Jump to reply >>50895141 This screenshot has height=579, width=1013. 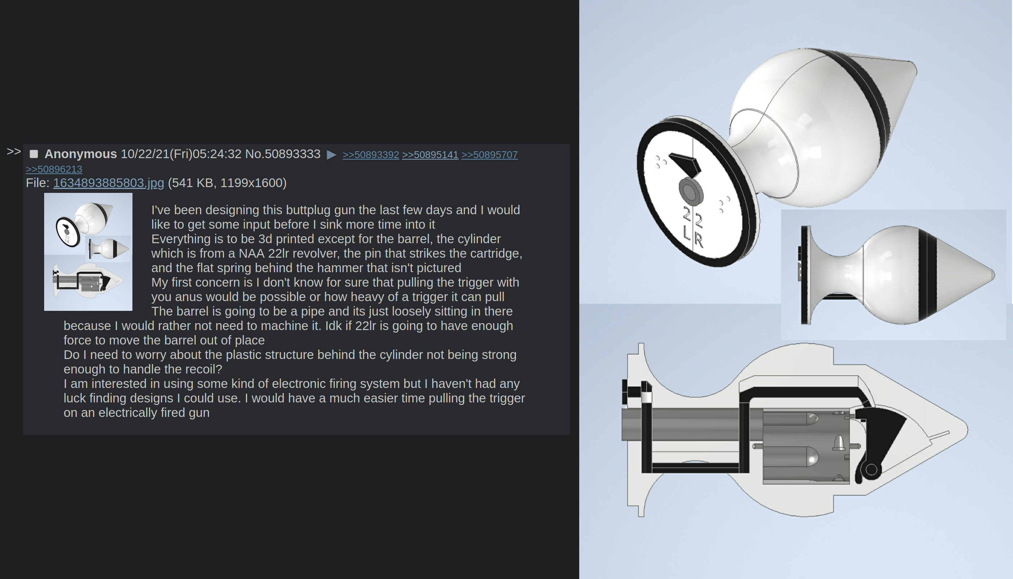[430, 155]
